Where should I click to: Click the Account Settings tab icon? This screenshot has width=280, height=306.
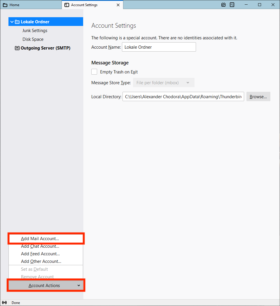tap(67, 5)
